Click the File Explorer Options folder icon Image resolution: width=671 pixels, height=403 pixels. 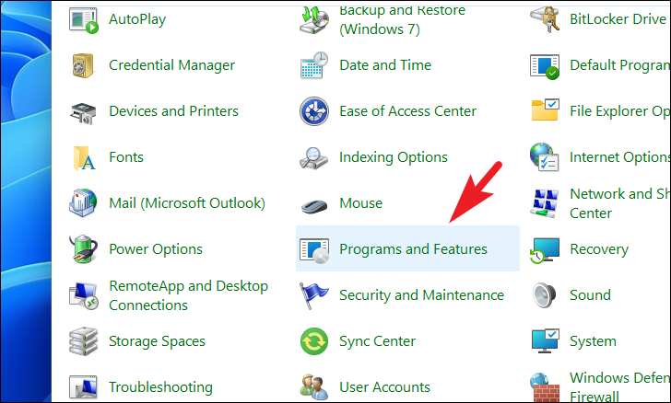coord(545,110)
